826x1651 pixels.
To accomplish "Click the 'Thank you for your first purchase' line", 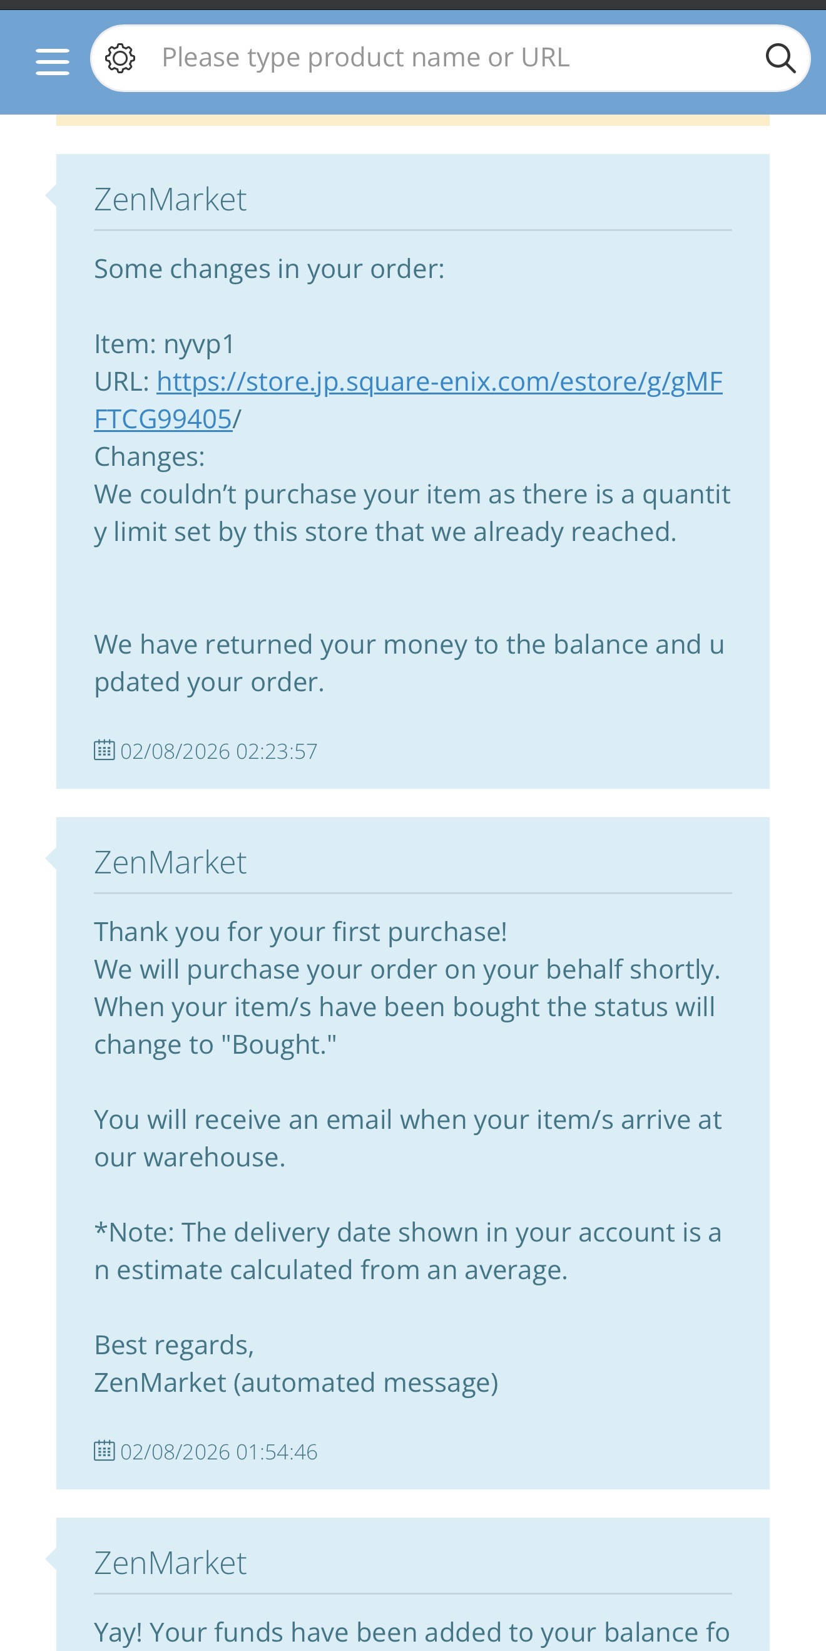I will [x=300, y=932].
